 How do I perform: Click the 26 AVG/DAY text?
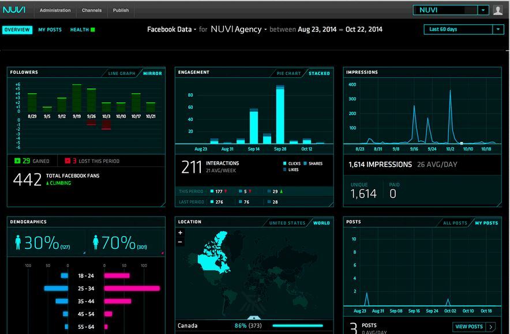pos(437,165)
